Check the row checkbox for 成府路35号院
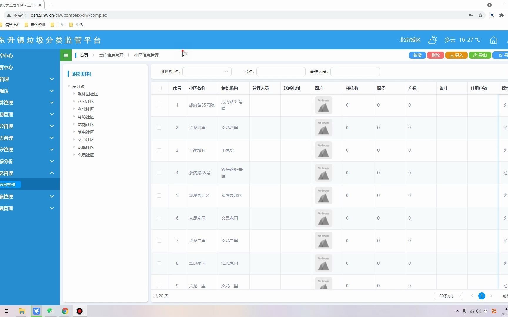Image resolution: width=508 pixels, height=317 pixels. (x=159, y=105)
